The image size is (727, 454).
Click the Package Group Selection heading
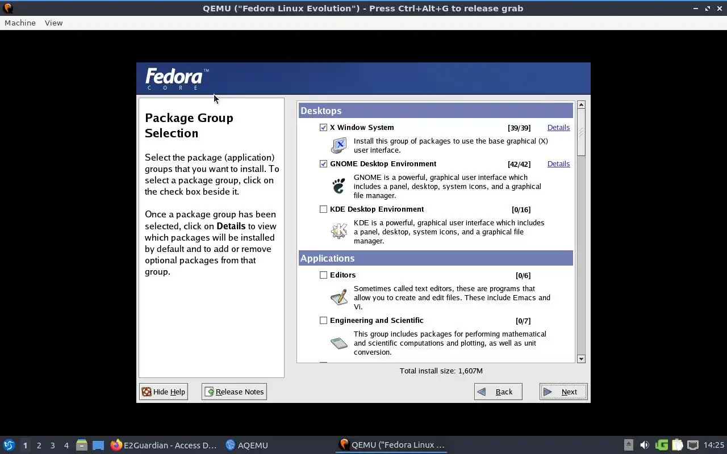pos(189,125)
